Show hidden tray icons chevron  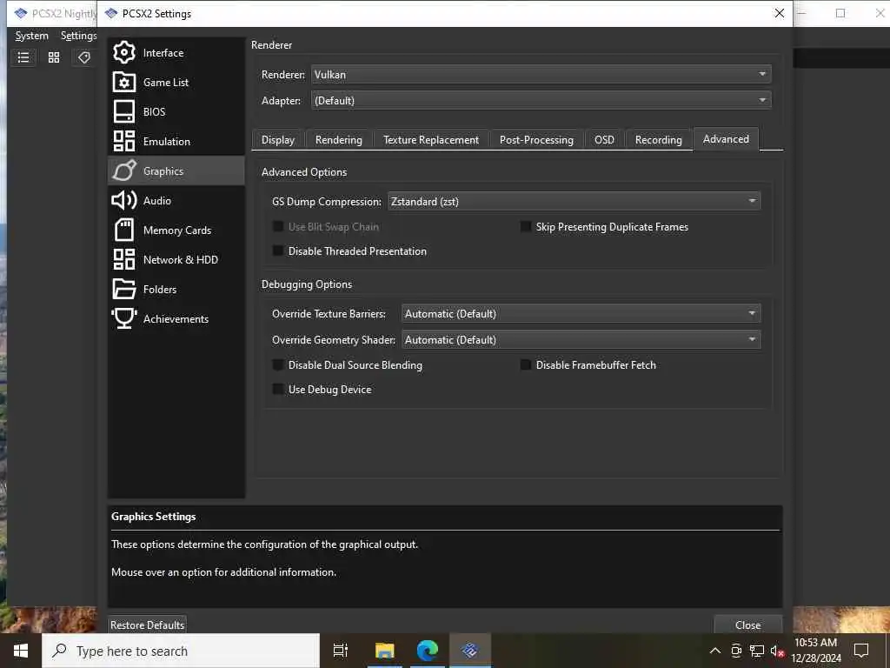click(x=715, y=651)
